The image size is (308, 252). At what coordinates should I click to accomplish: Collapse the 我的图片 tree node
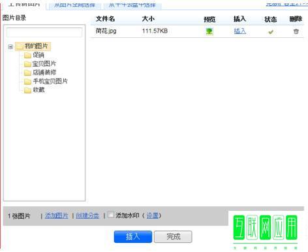pyautogui.click(x=10, y=46)
